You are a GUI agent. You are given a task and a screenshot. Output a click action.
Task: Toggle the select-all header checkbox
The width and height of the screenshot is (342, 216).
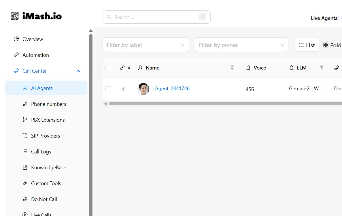pyautogui.click(x=108, y=67)
